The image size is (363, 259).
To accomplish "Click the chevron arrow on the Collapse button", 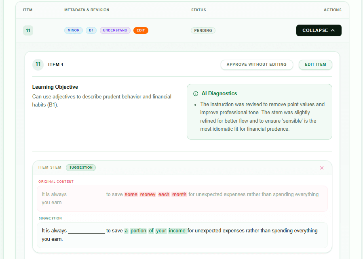I will coord(333,30).
